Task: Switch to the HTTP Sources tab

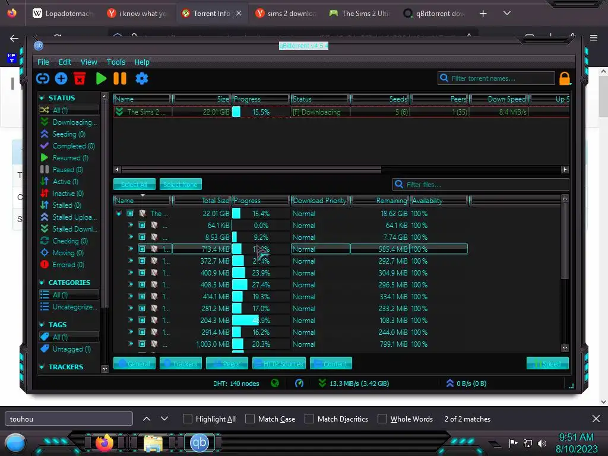Action: pos(279,363)
